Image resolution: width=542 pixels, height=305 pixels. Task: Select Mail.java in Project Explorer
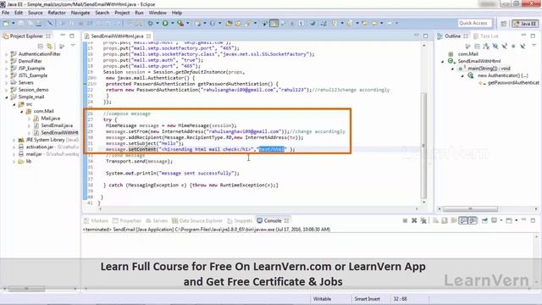click(x=51, y=119)
